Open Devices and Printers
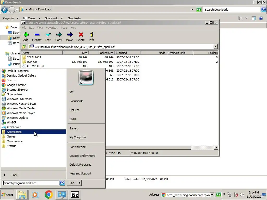 pos(82,156)
